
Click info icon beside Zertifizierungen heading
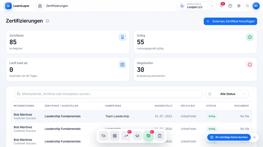tap(47, 21)
